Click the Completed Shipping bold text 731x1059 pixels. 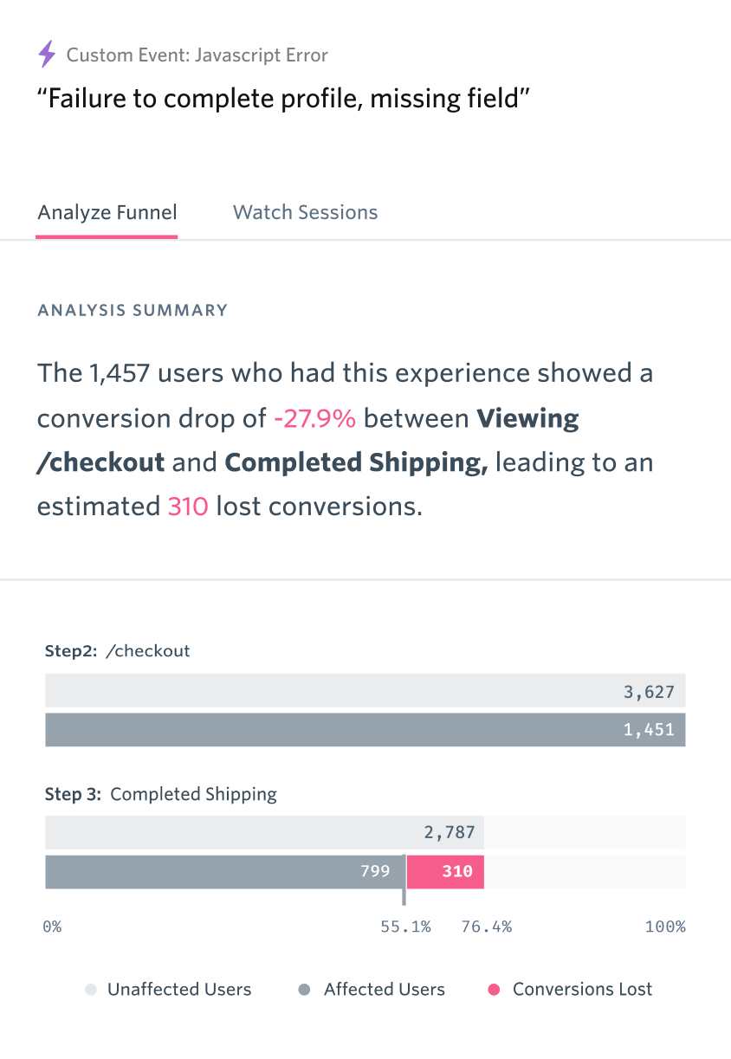[x=356, y=463]
